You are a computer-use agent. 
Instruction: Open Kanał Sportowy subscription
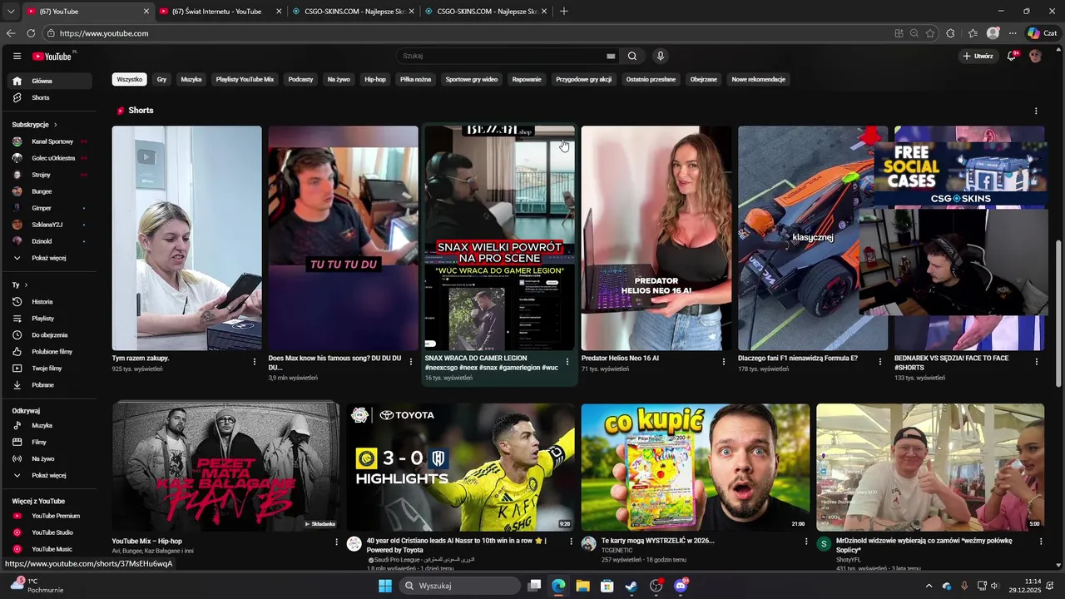[x=52, y=141]
